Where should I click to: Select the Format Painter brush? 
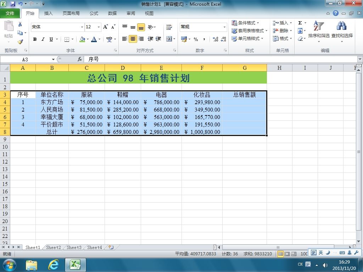click(x=20, y=42)
